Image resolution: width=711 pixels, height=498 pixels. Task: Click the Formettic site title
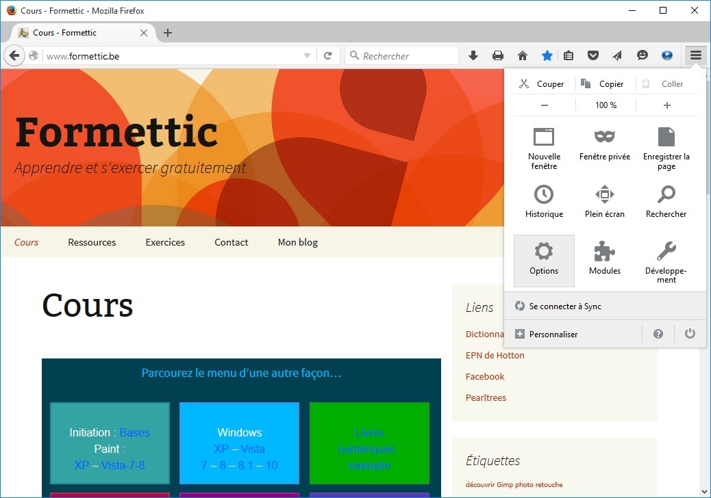(116, 132)
